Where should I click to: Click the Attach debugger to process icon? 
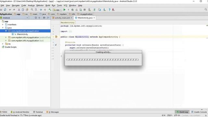(81, 10)
